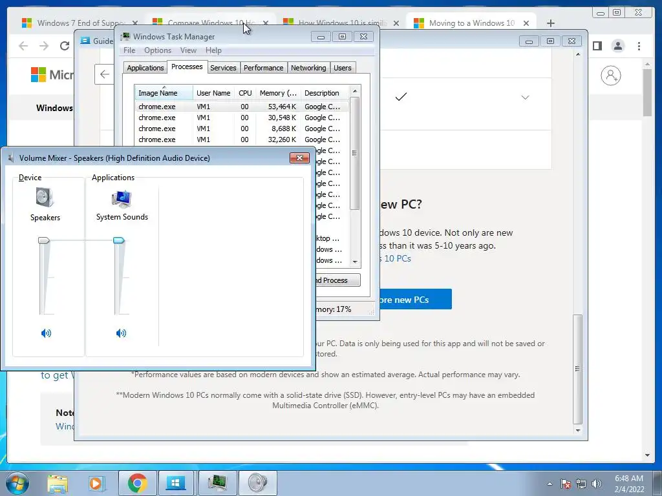Select the chrome.exe row using 30,548 K
The width and height of the screenshot is (662, 496).
pos(242,118)
